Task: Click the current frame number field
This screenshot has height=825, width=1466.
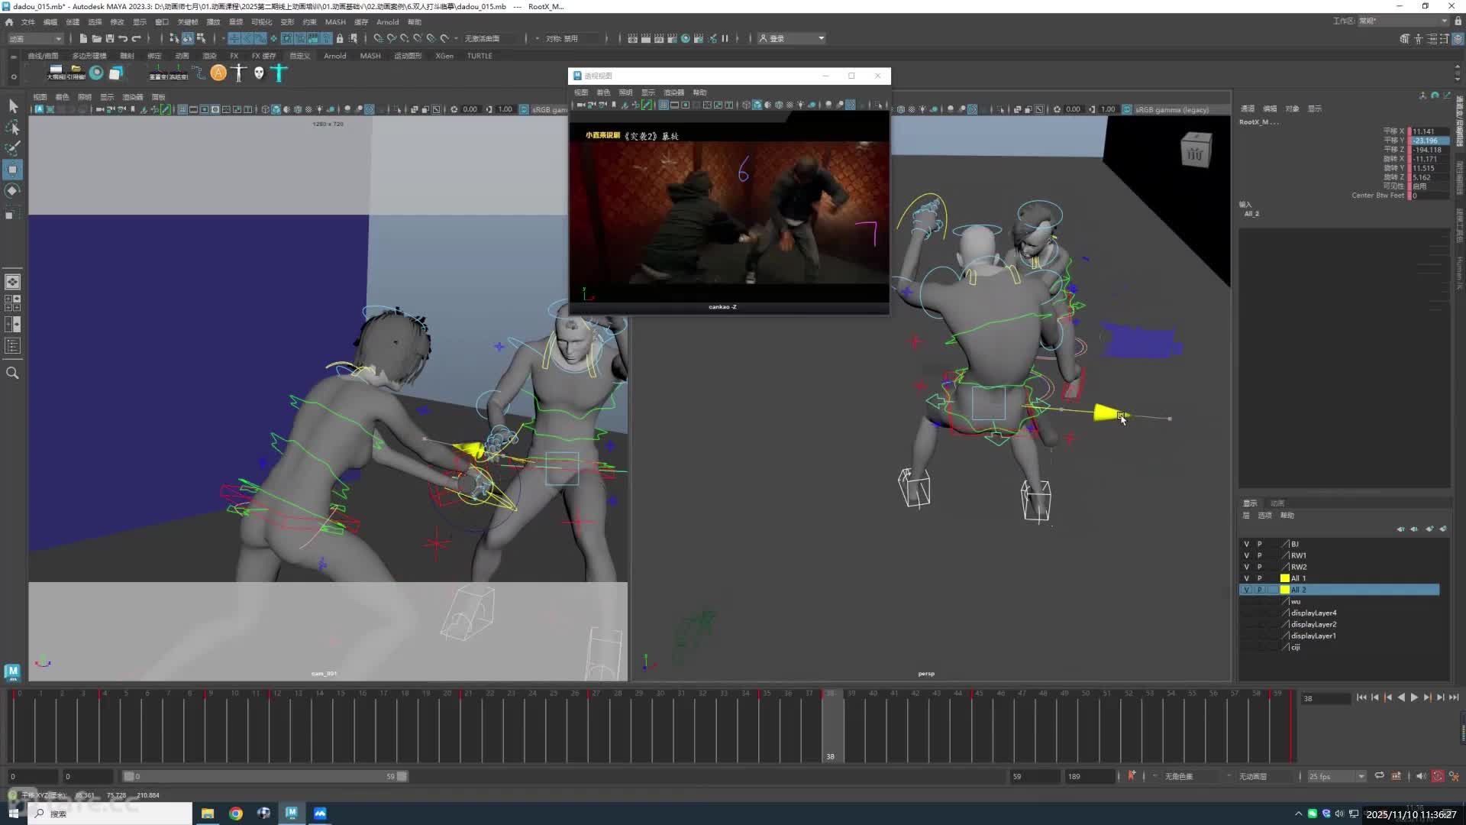Action: [x=1327, y=698]
